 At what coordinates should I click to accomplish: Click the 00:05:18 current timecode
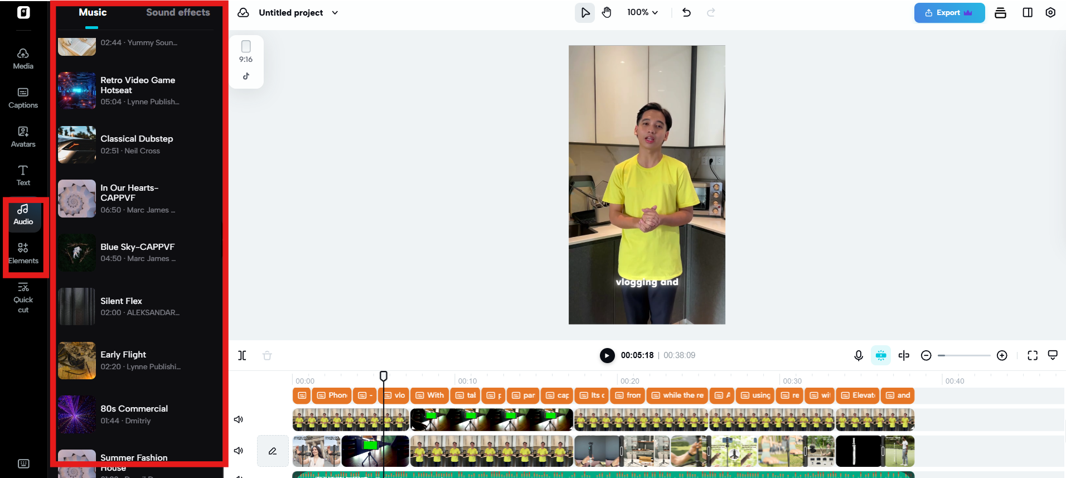[637, 355]
